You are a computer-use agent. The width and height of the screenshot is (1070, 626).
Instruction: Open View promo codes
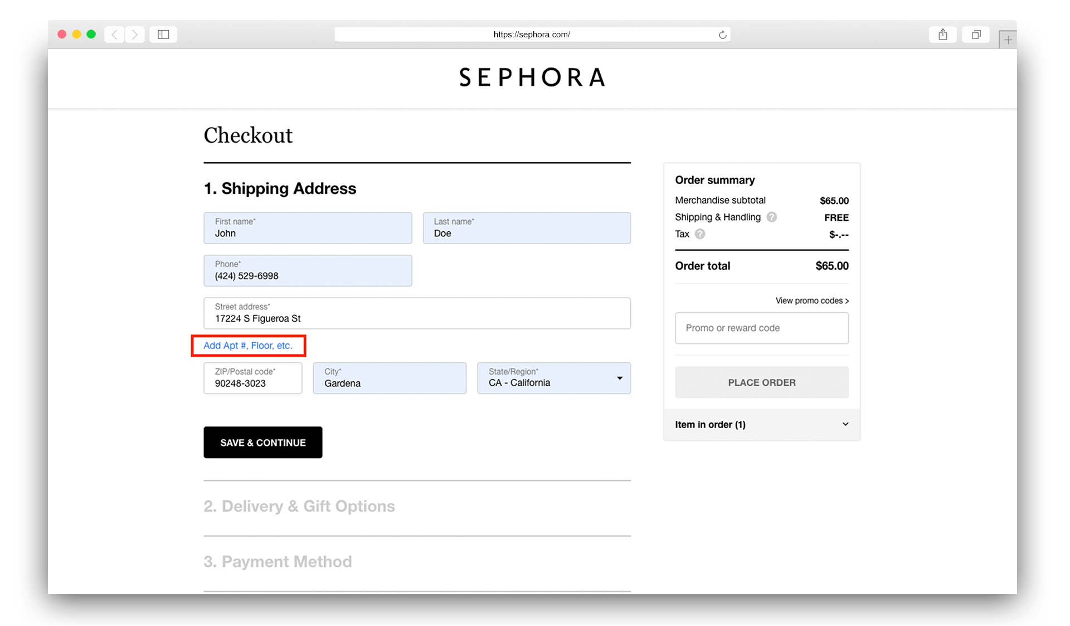(811, 300)
